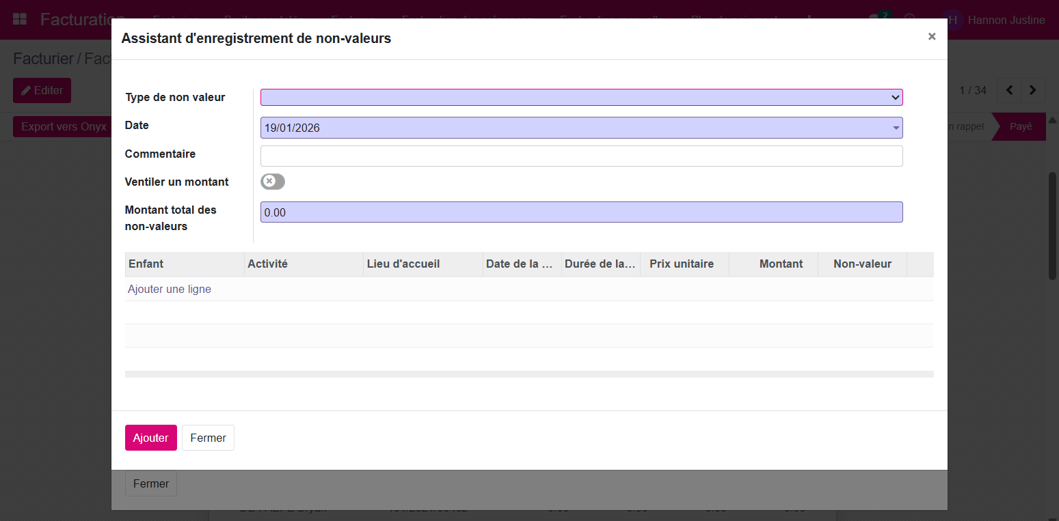Open the Date picker dropdown arrow
Screen dimensions: 1059x521
coord(896,128)
